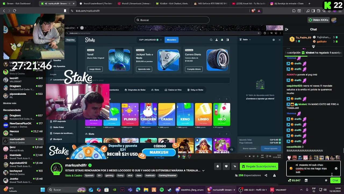
Task: Open Nexxuz recommended channel
Action: pos(23,133)
